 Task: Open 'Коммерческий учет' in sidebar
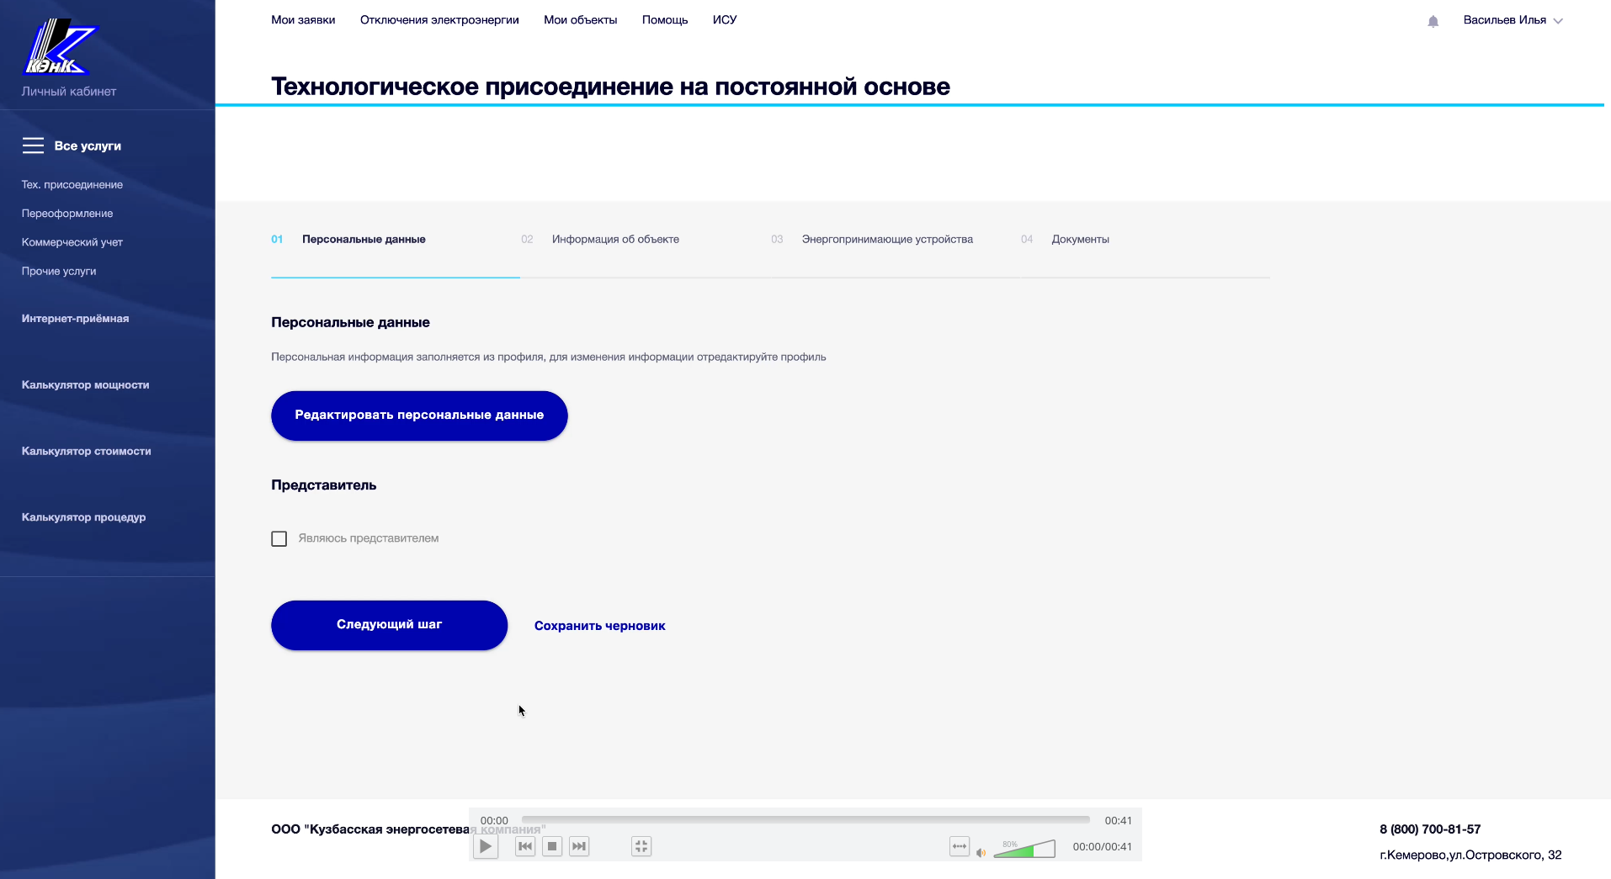72,242
